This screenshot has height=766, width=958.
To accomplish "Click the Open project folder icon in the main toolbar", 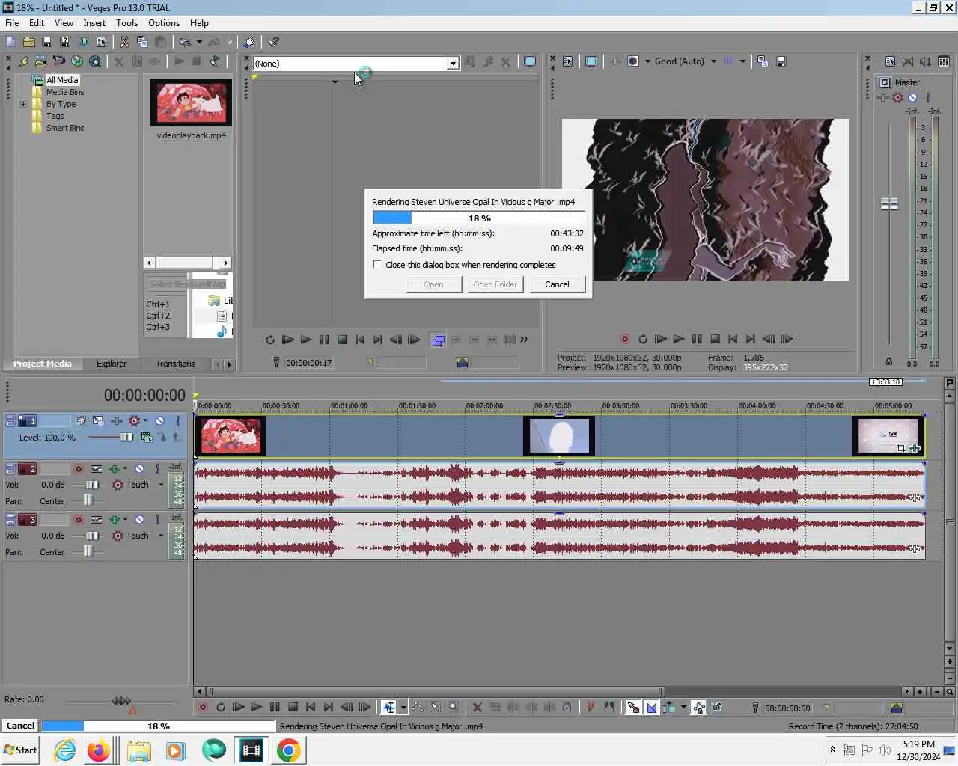I will [29, 42].
